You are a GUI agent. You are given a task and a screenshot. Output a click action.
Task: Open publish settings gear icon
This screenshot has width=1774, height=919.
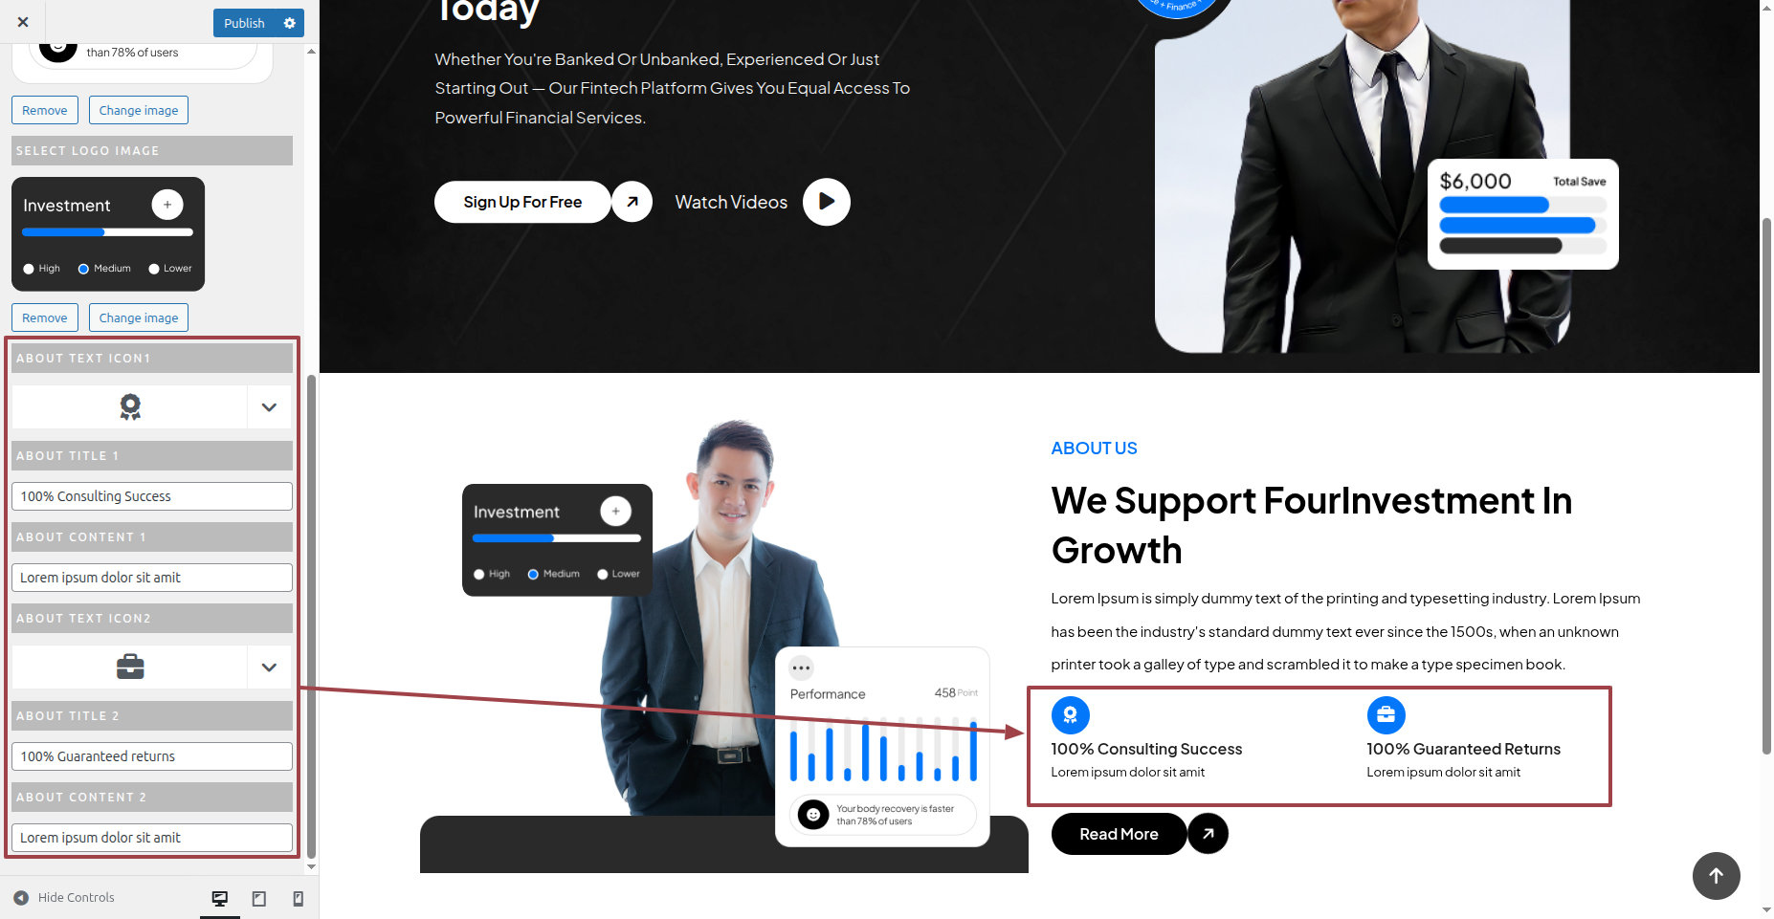(290, 23)
